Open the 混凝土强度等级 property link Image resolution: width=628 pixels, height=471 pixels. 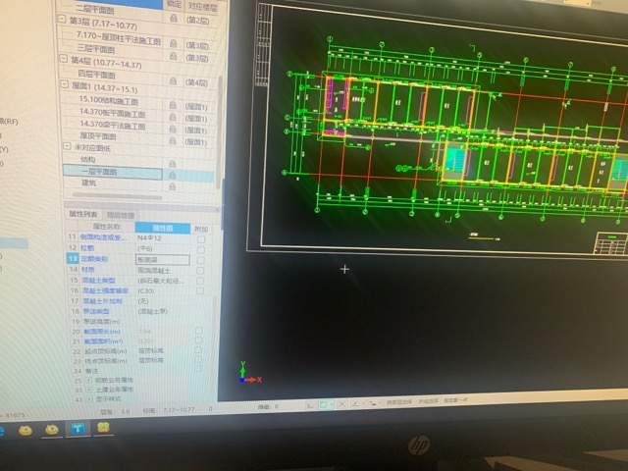(105, 290)
